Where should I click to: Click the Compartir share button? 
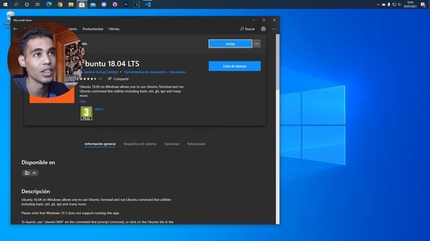point(118,79)
